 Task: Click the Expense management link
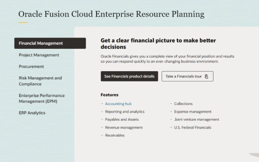tap(193, 111)
